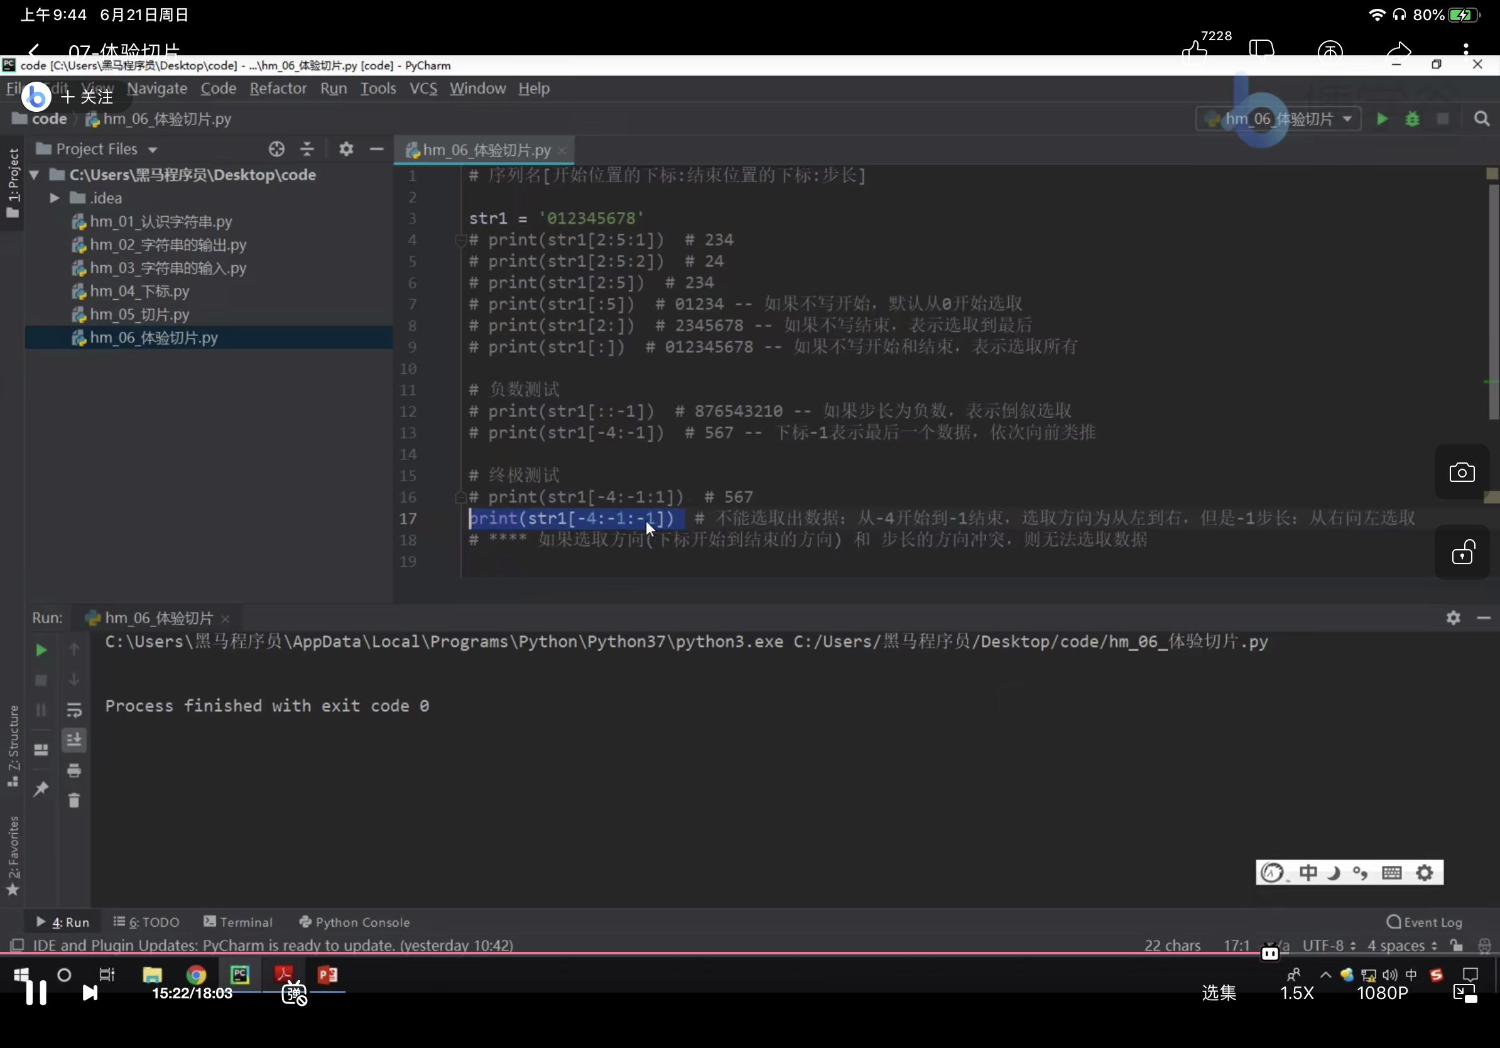Viewport: 1500px width, 1048px height.
Task: Run the hm_06 script with green play button
Action: pyautogui.click(x=1382, y=119)
